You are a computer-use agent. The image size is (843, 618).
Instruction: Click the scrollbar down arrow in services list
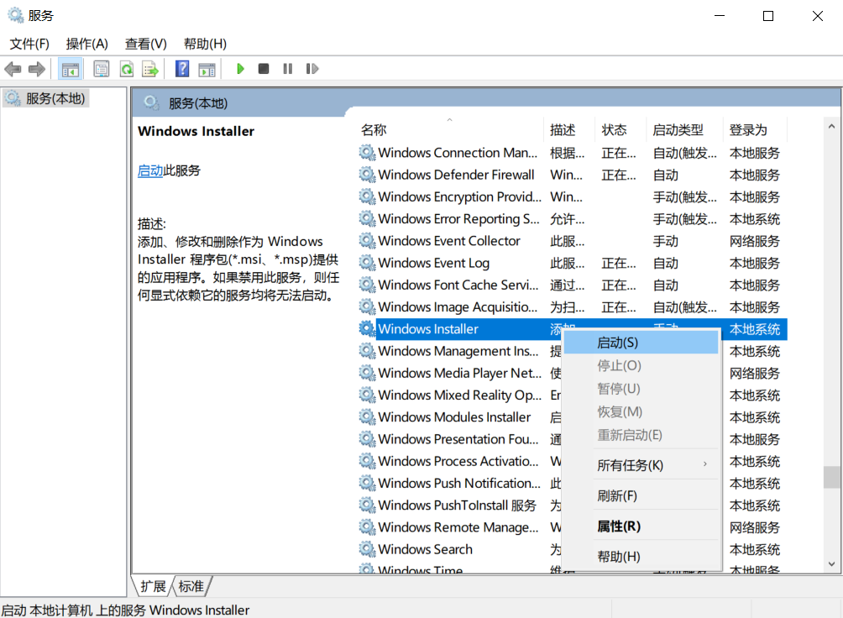[832, 563]
